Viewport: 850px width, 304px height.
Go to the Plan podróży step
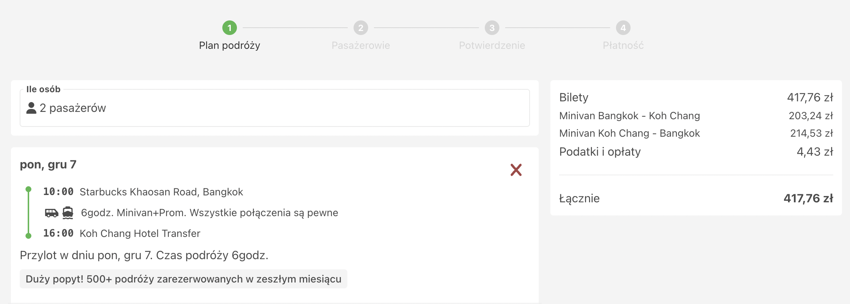[x=230, y=45]
